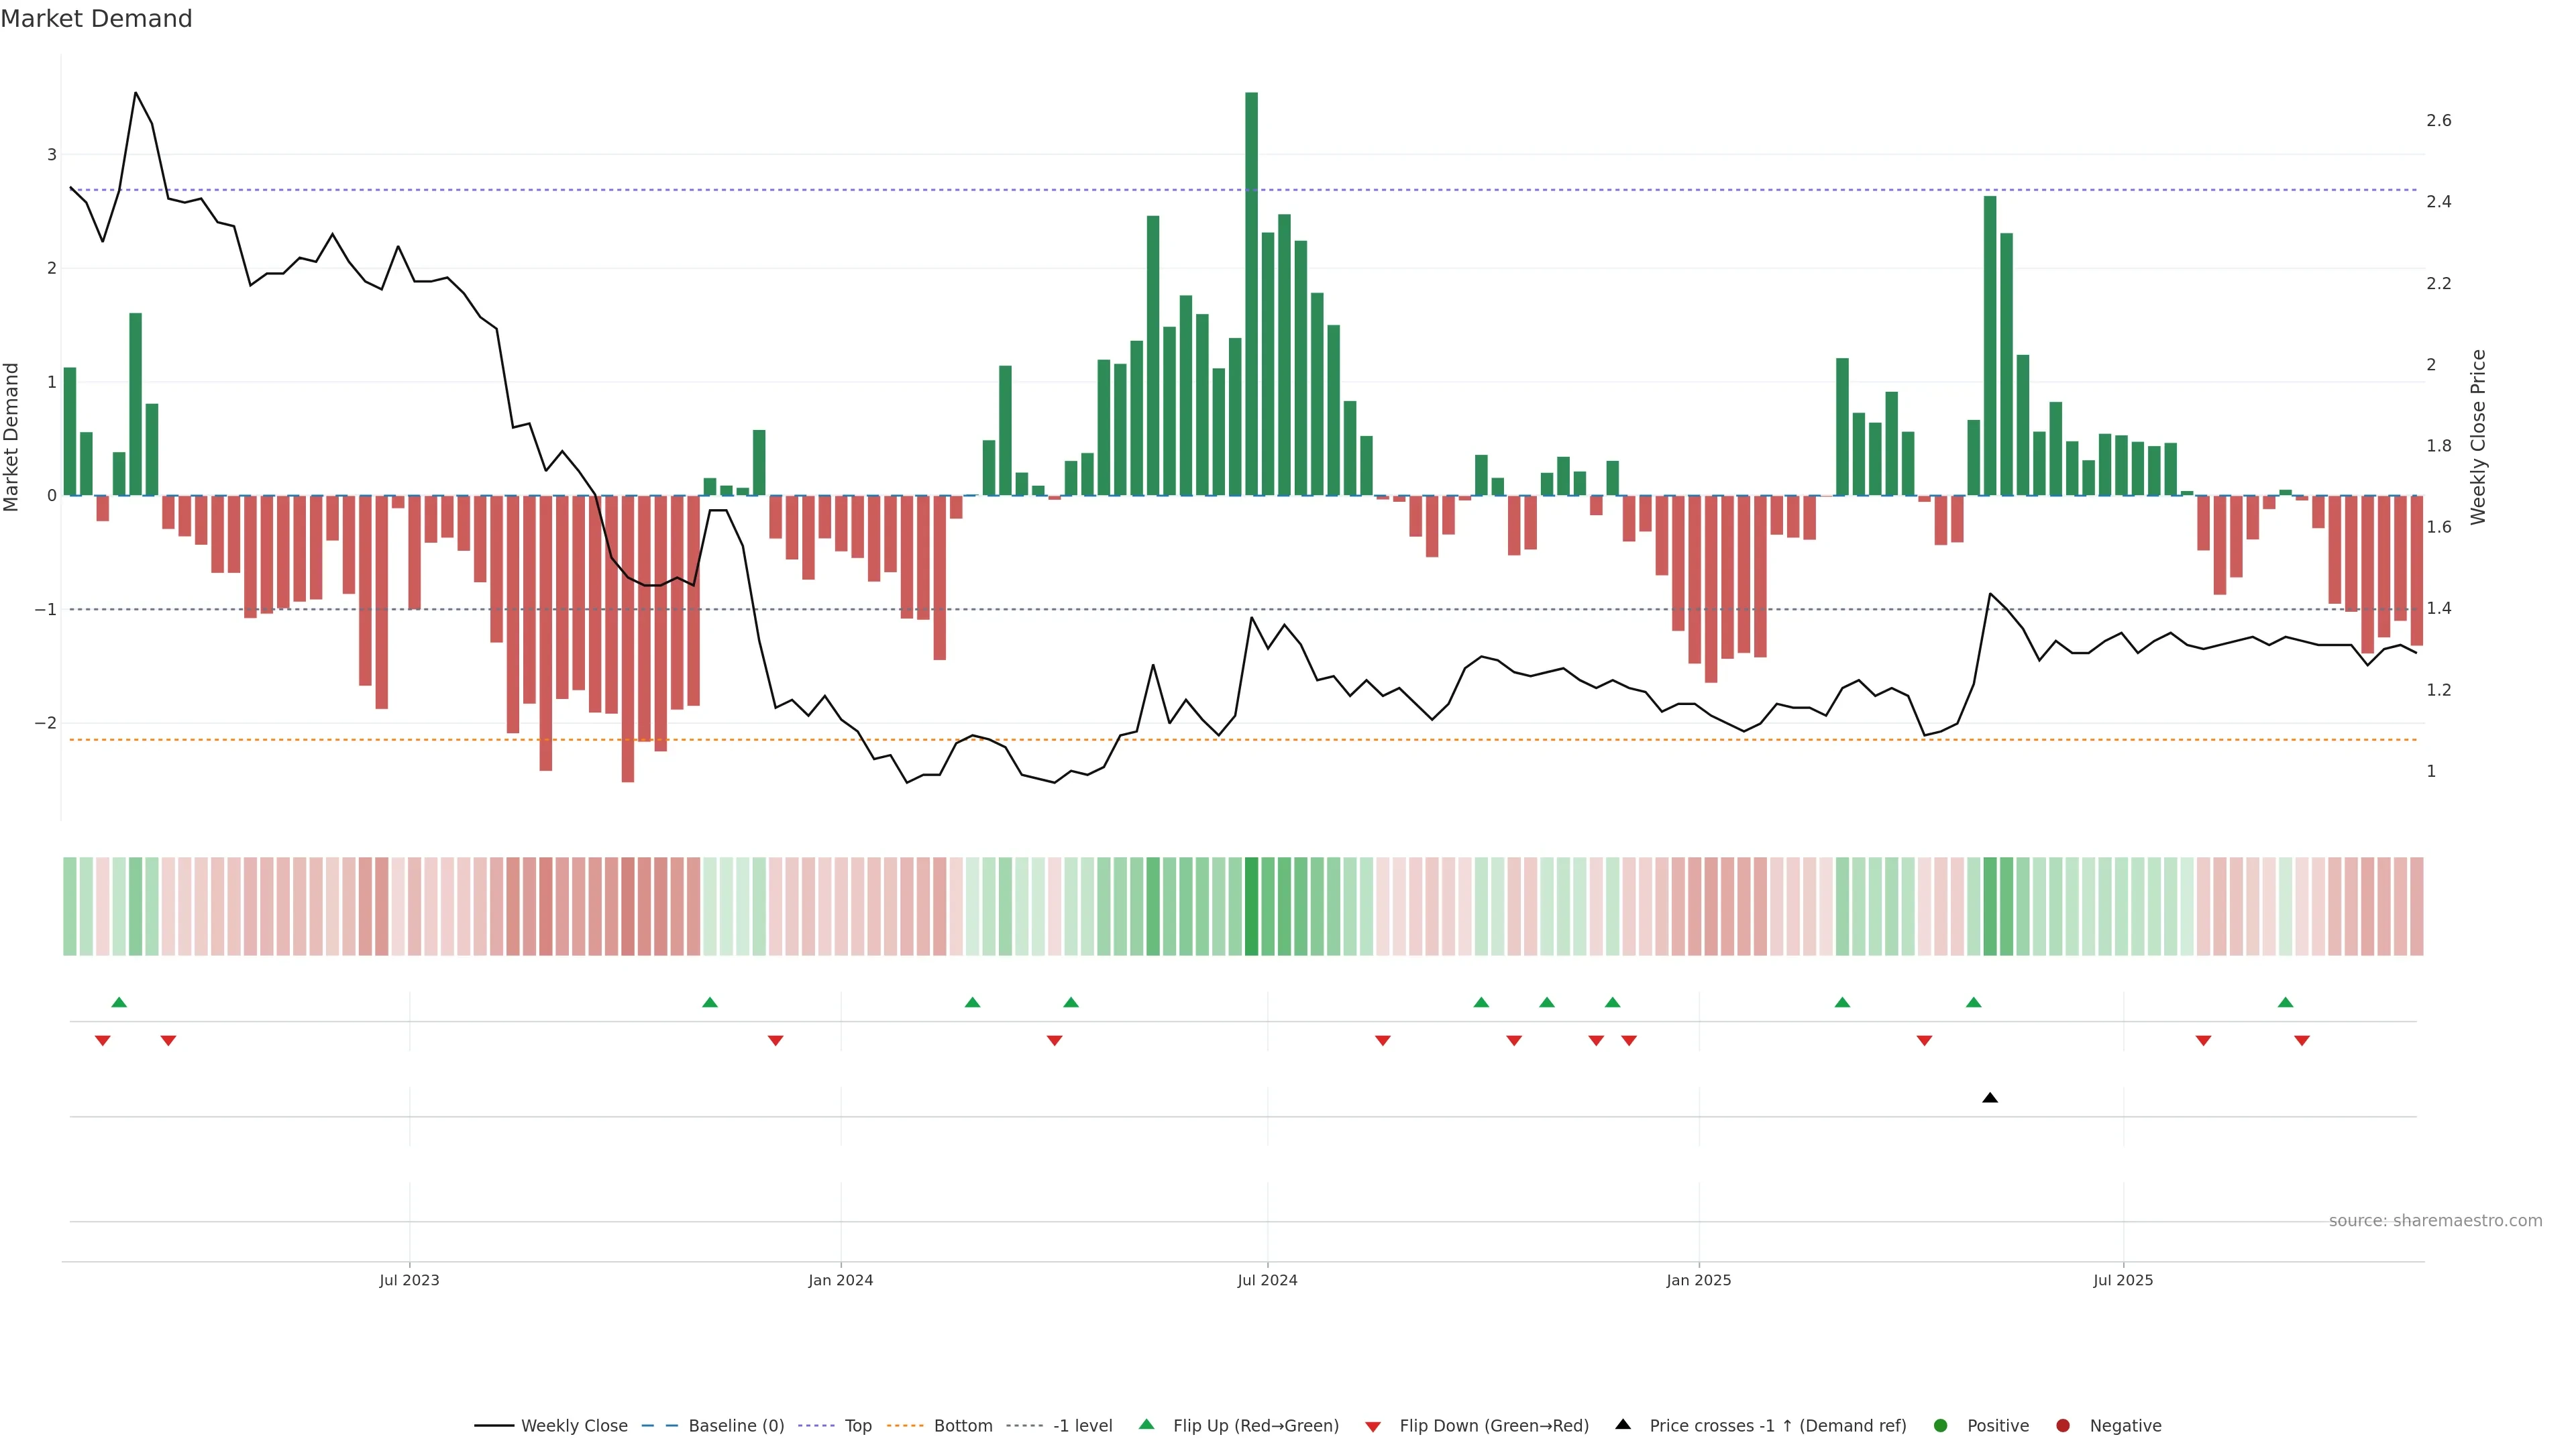
Task: Click the Market Demand chart title
Action: (x=96, y=19)
